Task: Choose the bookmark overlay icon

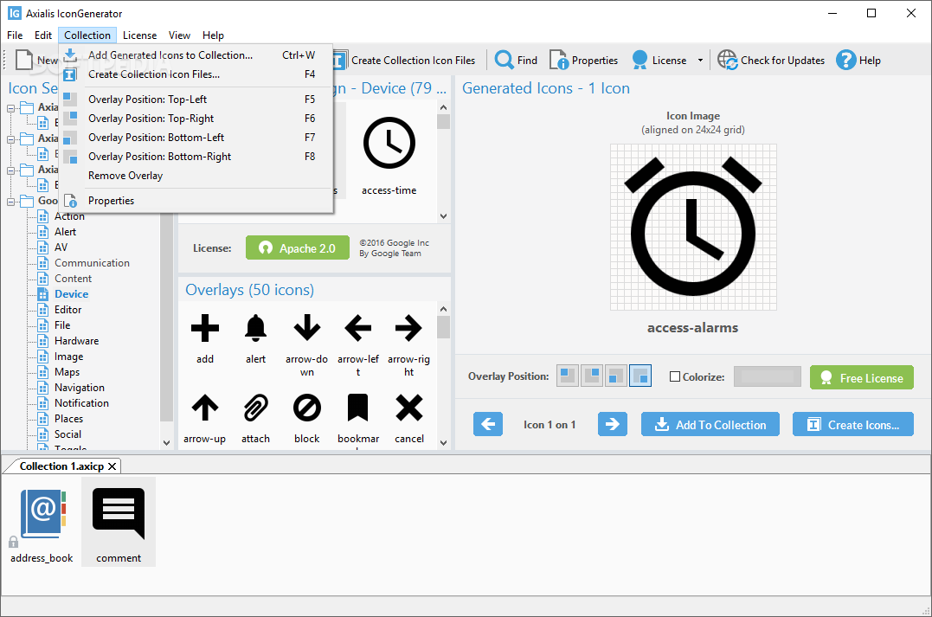Action: click(357, 408)
